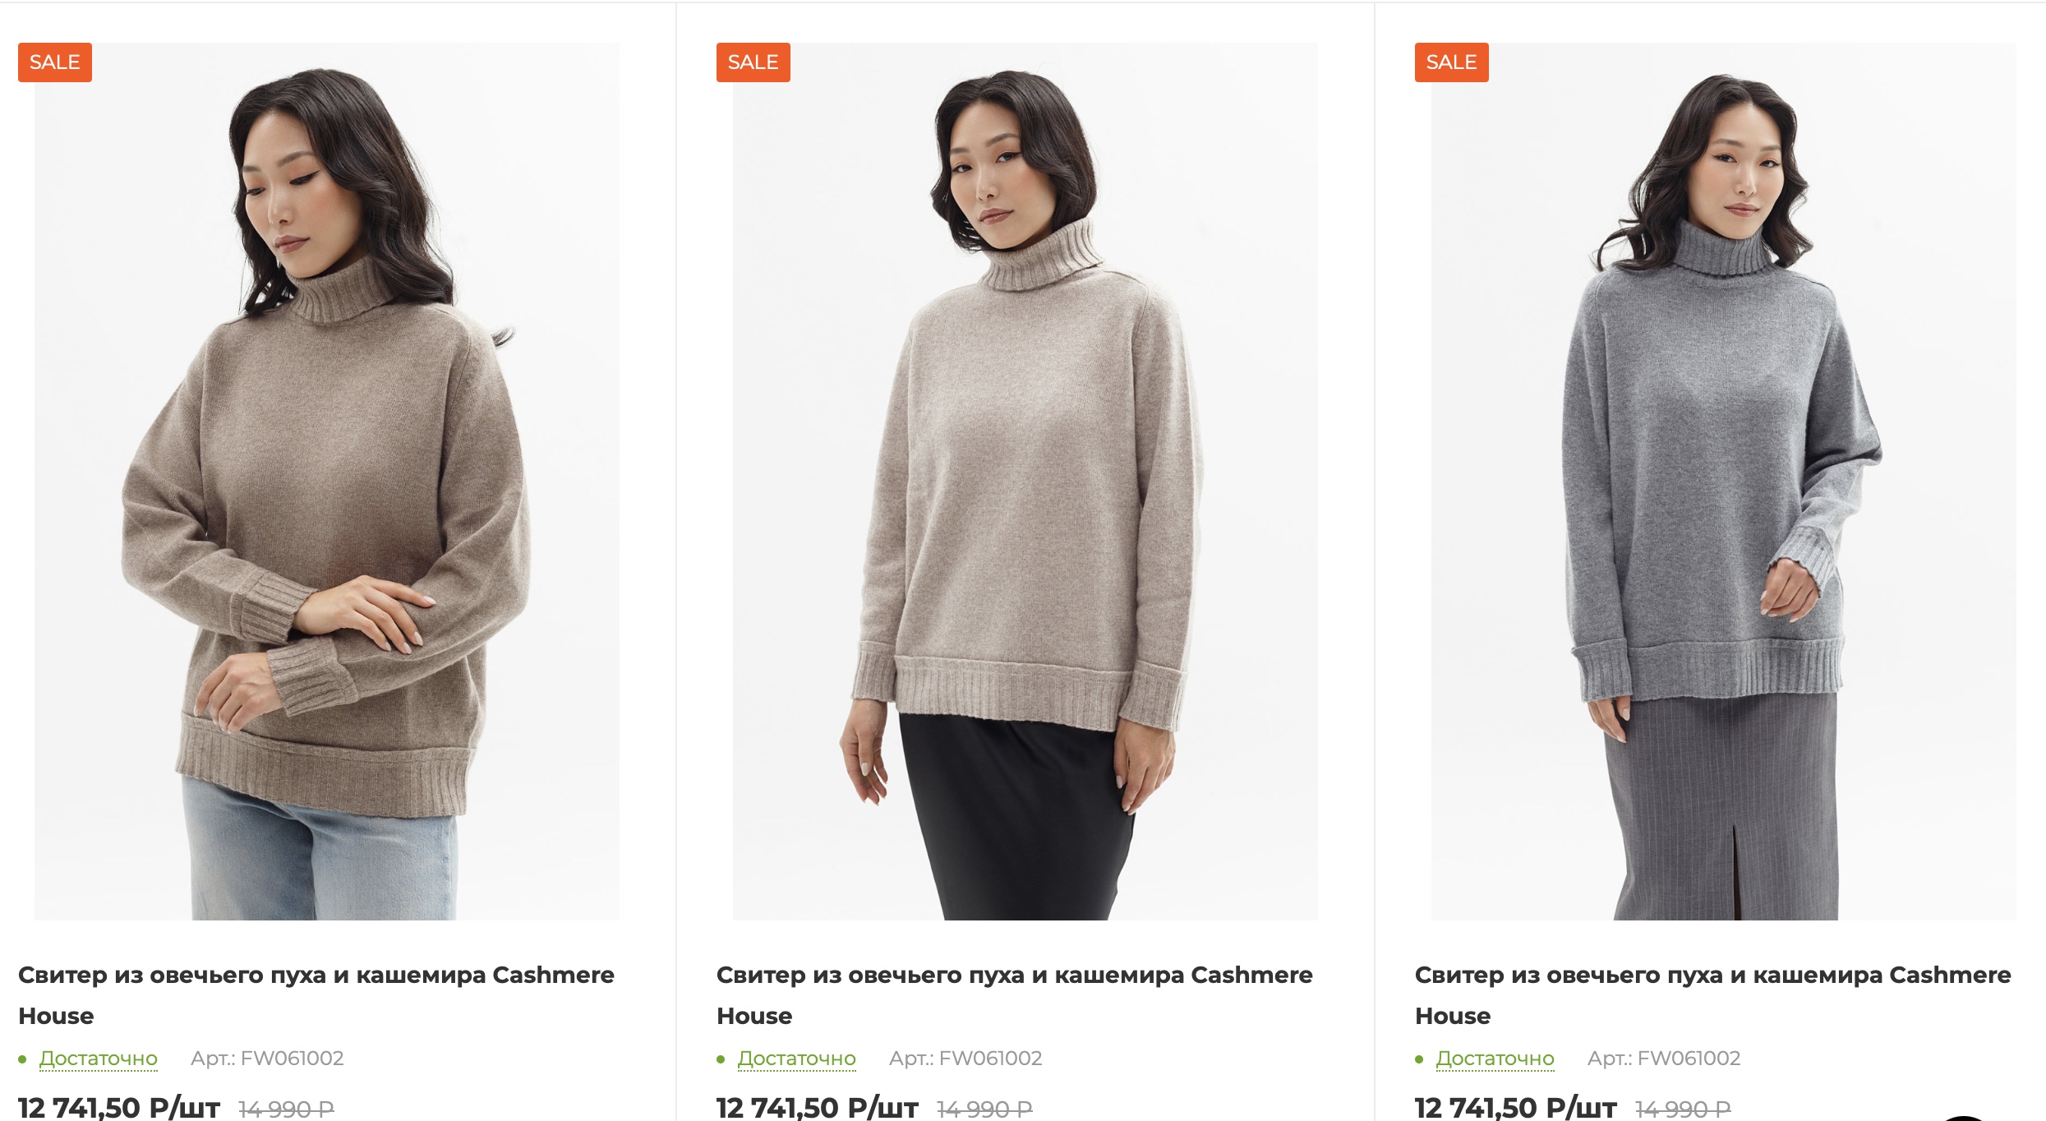2046x1121 pixels.
Task: Open "Достаточно" stock info on the middle card
Action: point(795,1059)
